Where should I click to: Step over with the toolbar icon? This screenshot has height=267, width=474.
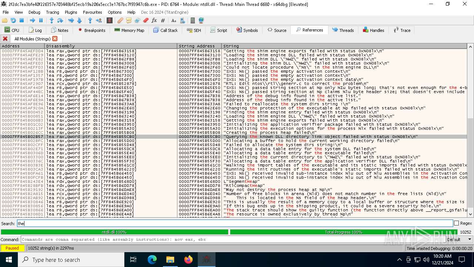click(x=60, y=20)
